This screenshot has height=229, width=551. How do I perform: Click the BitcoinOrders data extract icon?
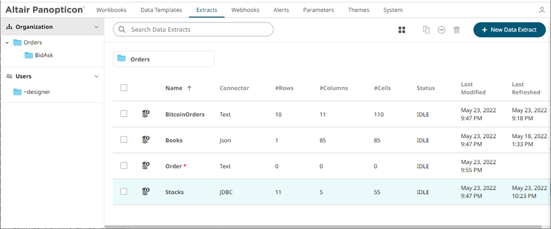(146, 114)
